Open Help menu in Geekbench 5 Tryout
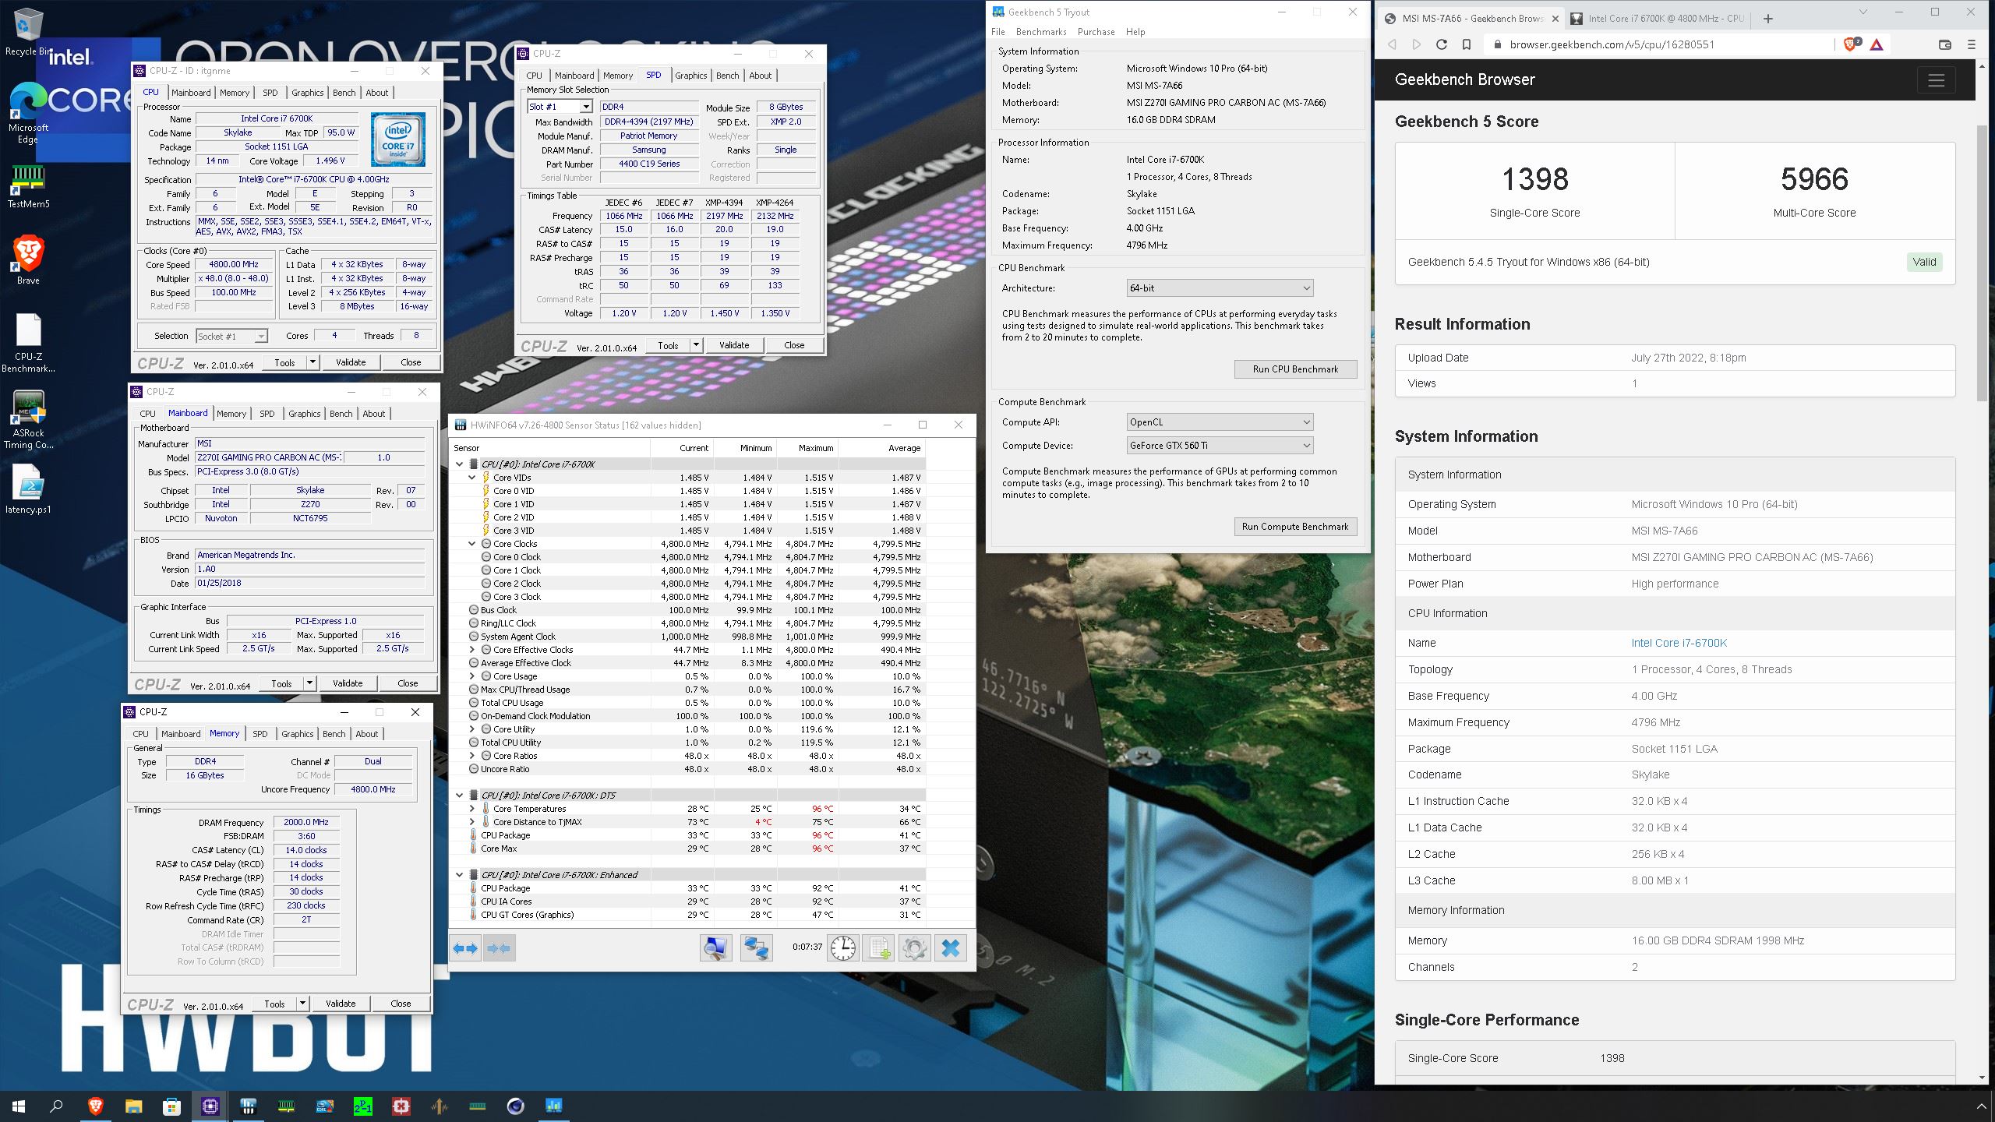 coord(1135,32)
